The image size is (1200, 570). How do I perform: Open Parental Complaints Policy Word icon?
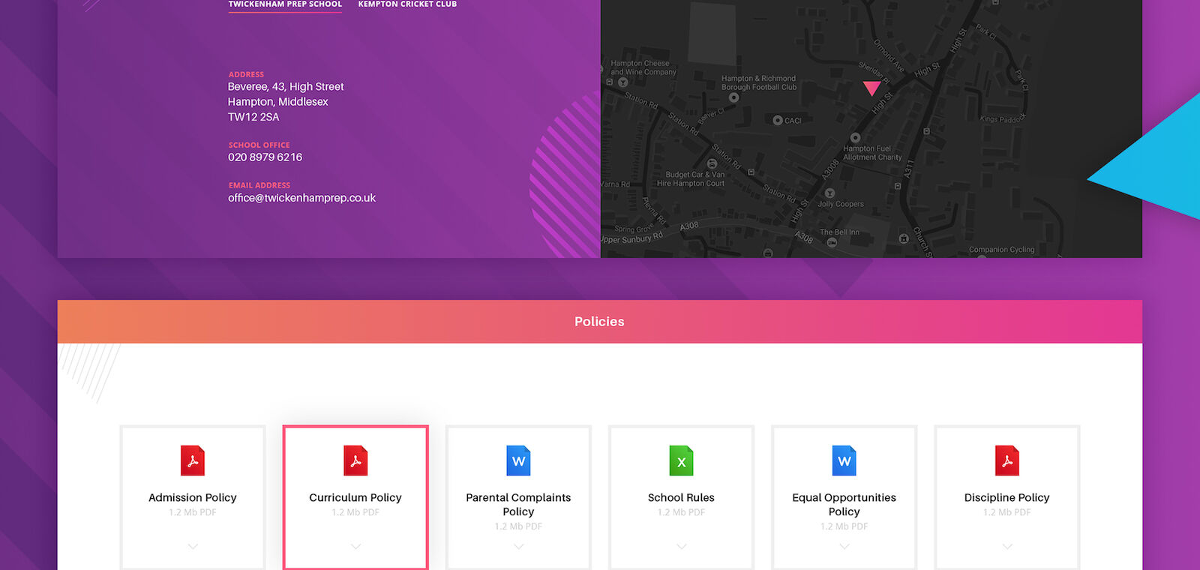tap(518, 460)
